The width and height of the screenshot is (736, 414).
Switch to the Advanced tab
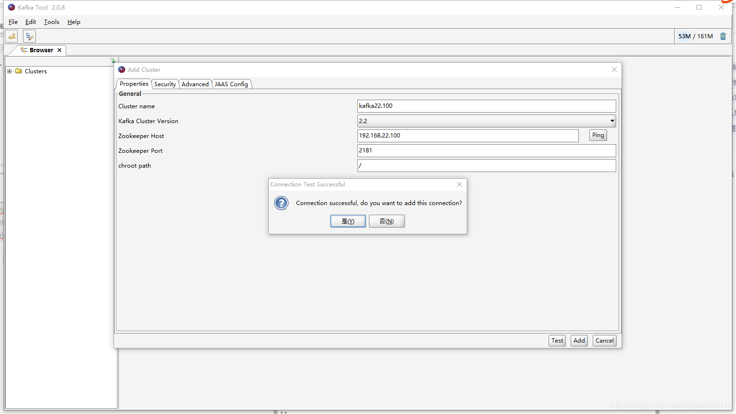pos(195,84)
